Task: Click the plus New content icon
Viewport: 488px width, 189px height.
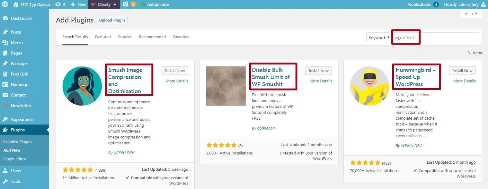Action: click(x=73, y=4)
